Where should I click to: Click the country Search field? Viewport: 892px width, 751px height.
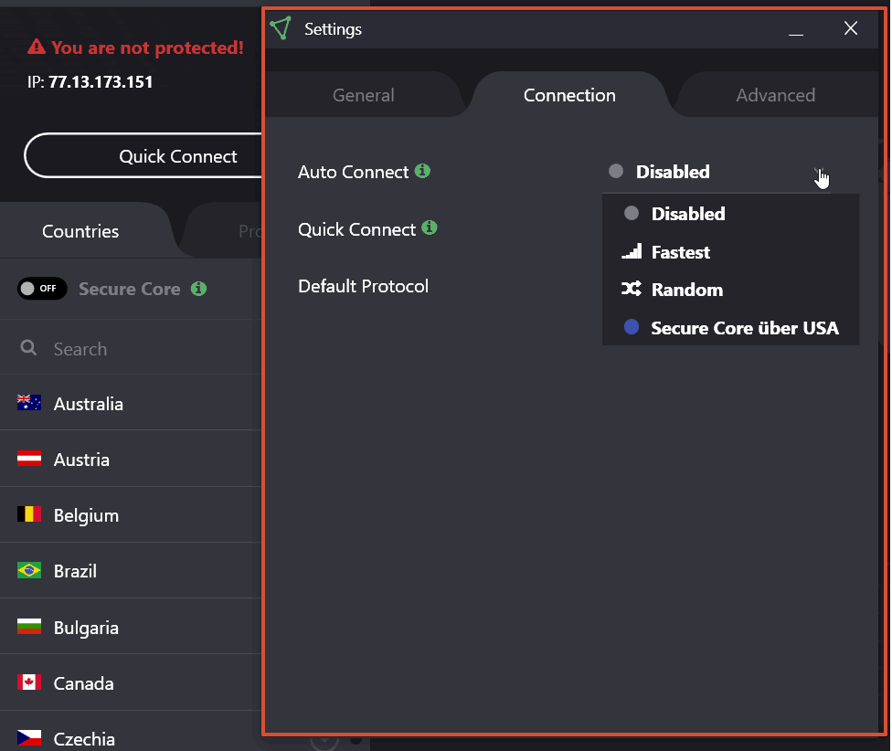tap(131, 348)
